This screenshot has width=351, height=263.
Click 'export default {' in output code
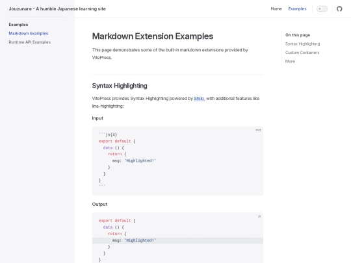117,221
